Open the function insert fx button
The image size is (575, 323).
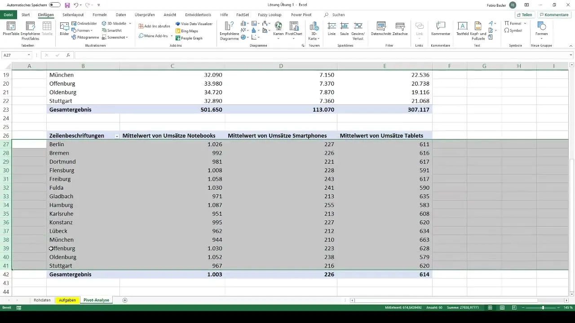tap(68, 55)
